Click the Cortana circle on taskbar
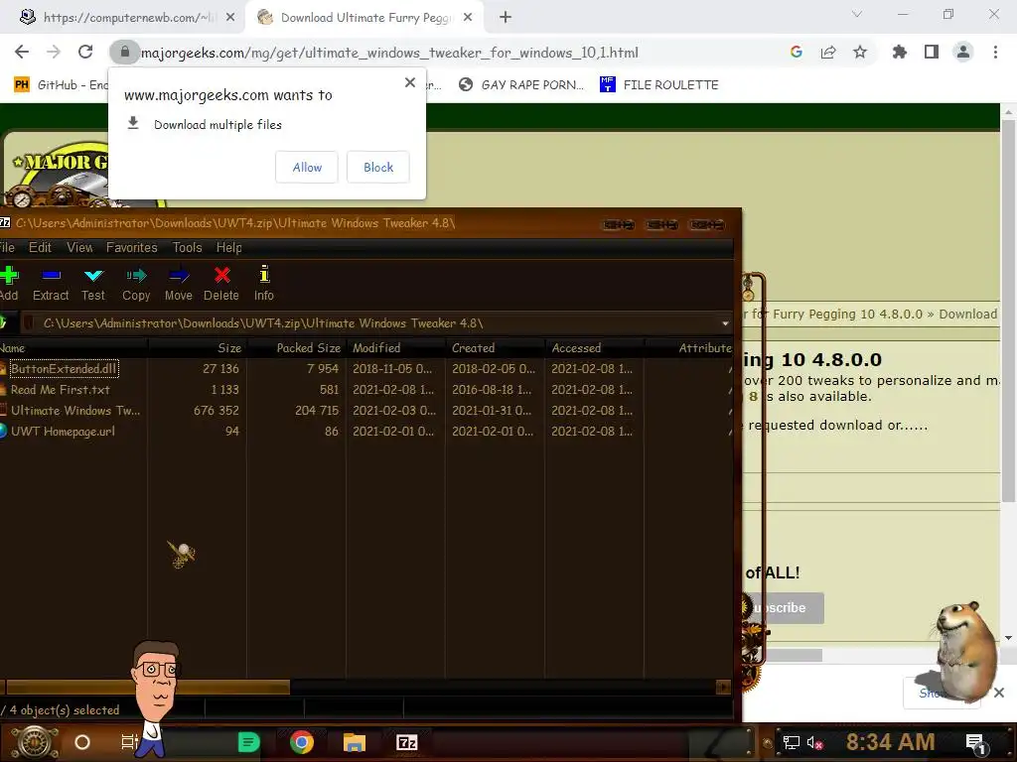The image size is (1017, 762). [82, 742]
